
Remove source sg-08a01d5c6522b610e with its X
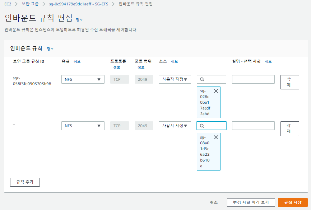(x=216, y=137)
